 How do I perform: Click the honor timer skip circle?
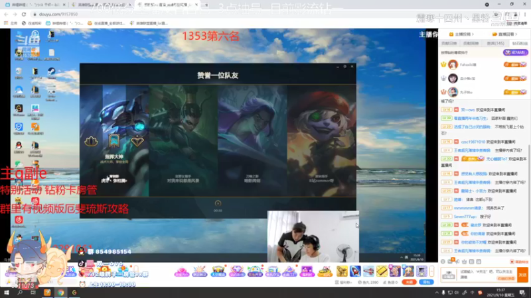(x=218, y=203)
